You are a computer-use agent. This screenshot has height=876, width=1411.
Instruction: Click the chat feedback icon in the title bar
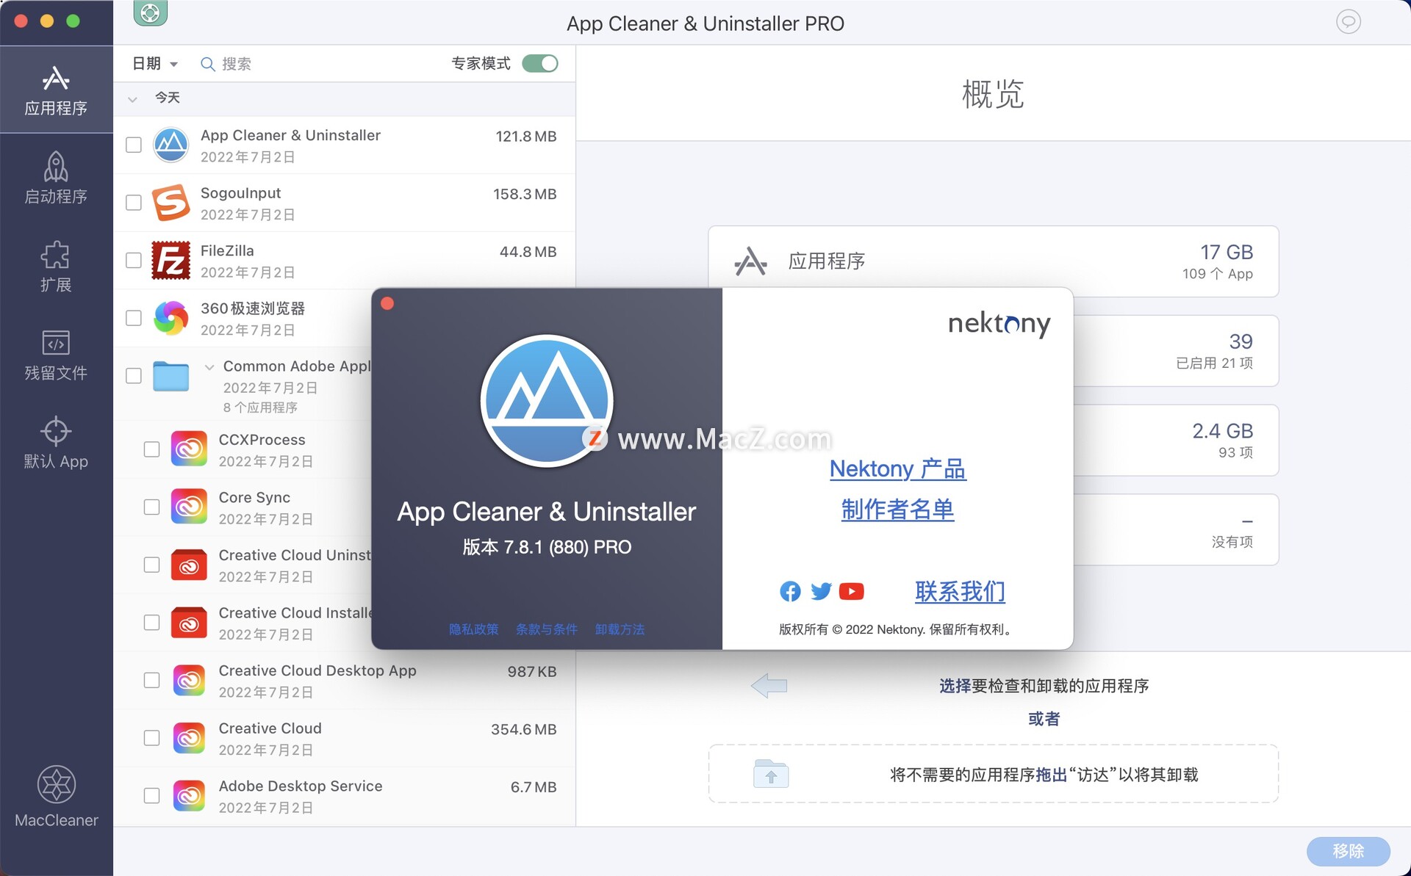point(1348,22)
